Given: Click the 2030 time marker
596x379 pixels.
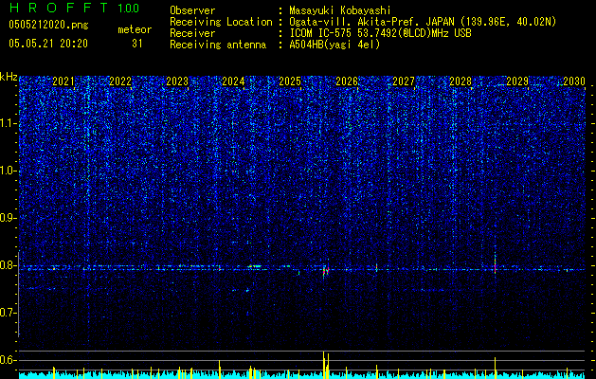Looking at the screenshot, I should click(574, 81).
